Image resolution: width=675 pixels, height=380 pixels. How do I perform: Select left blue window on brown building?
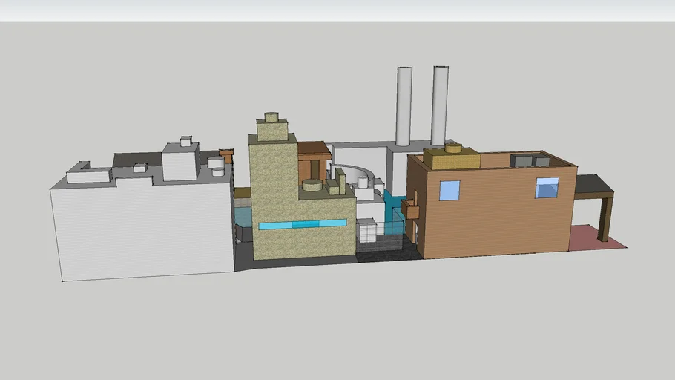coord(450,191)
